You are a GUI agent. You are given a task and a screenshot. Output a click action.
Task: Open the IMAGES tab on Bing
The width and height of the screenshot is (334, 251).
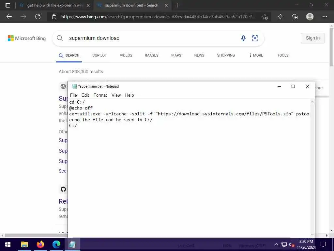pos(152,55)
